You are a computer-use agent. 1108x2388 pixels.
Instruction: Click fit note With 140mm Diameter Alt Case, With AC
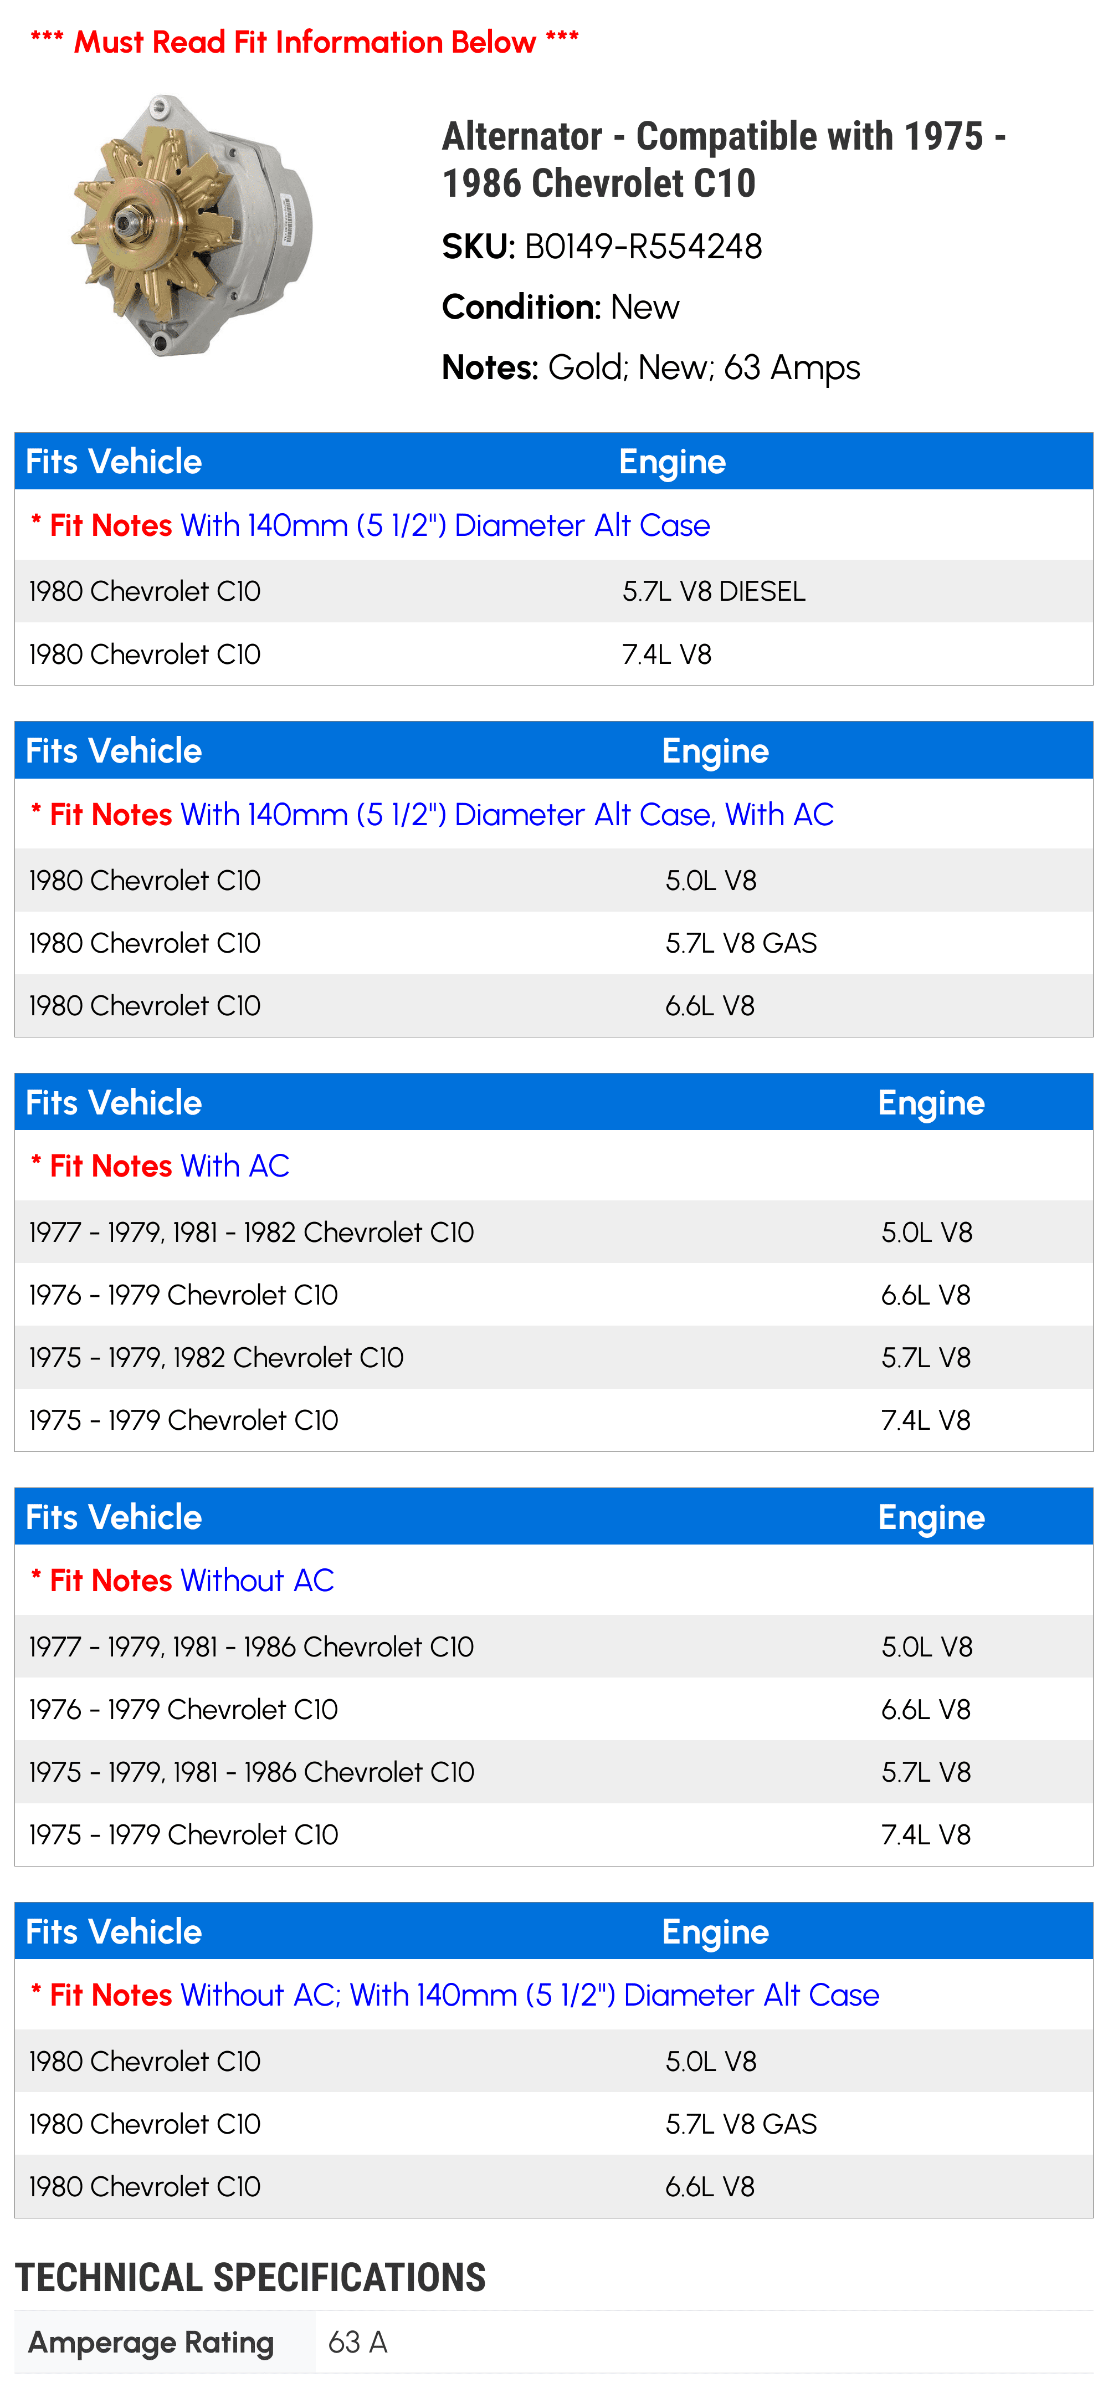(x=432, y=814)
